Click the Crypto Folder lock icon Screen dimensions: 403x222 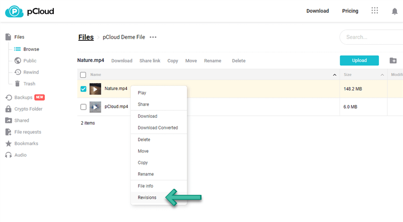pyautogui.click(x=8, y=109)
